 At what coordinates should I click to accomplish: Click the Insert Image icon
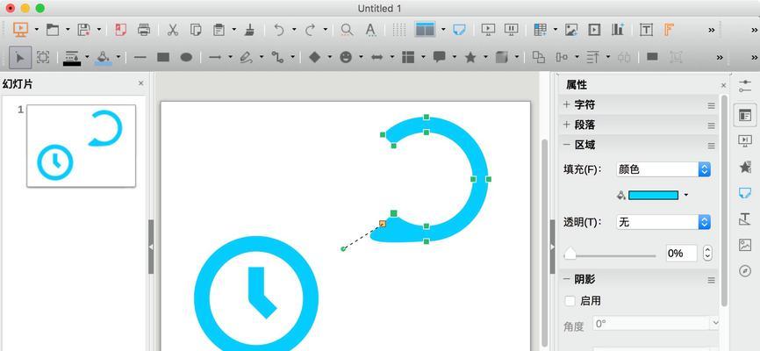pyautogui.click(x=571, y=30)
